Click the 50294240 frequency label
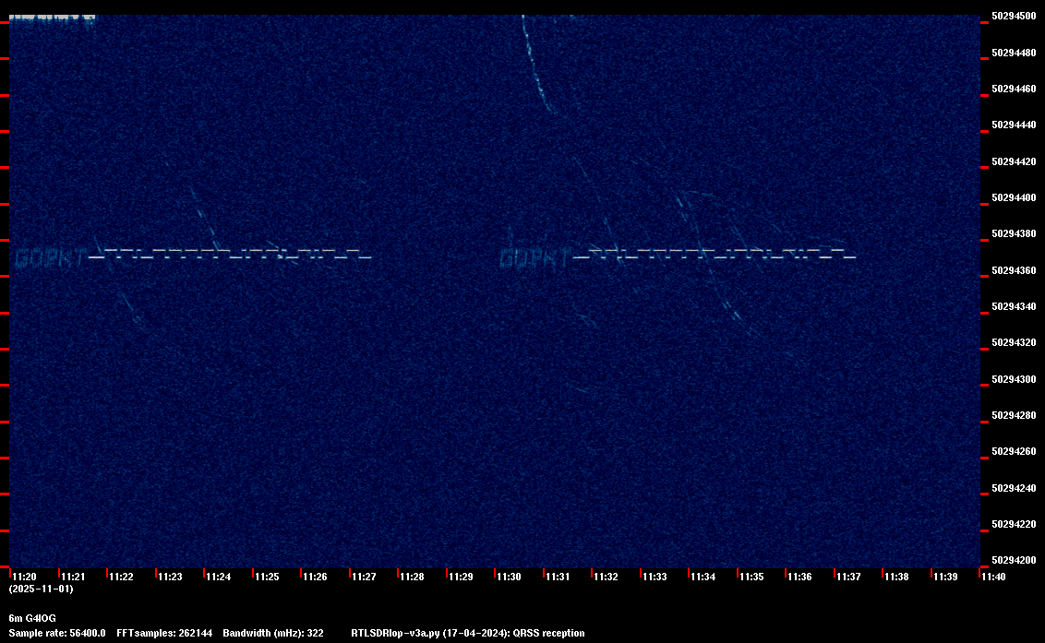1045x643 pixels. click(1014, 488)
